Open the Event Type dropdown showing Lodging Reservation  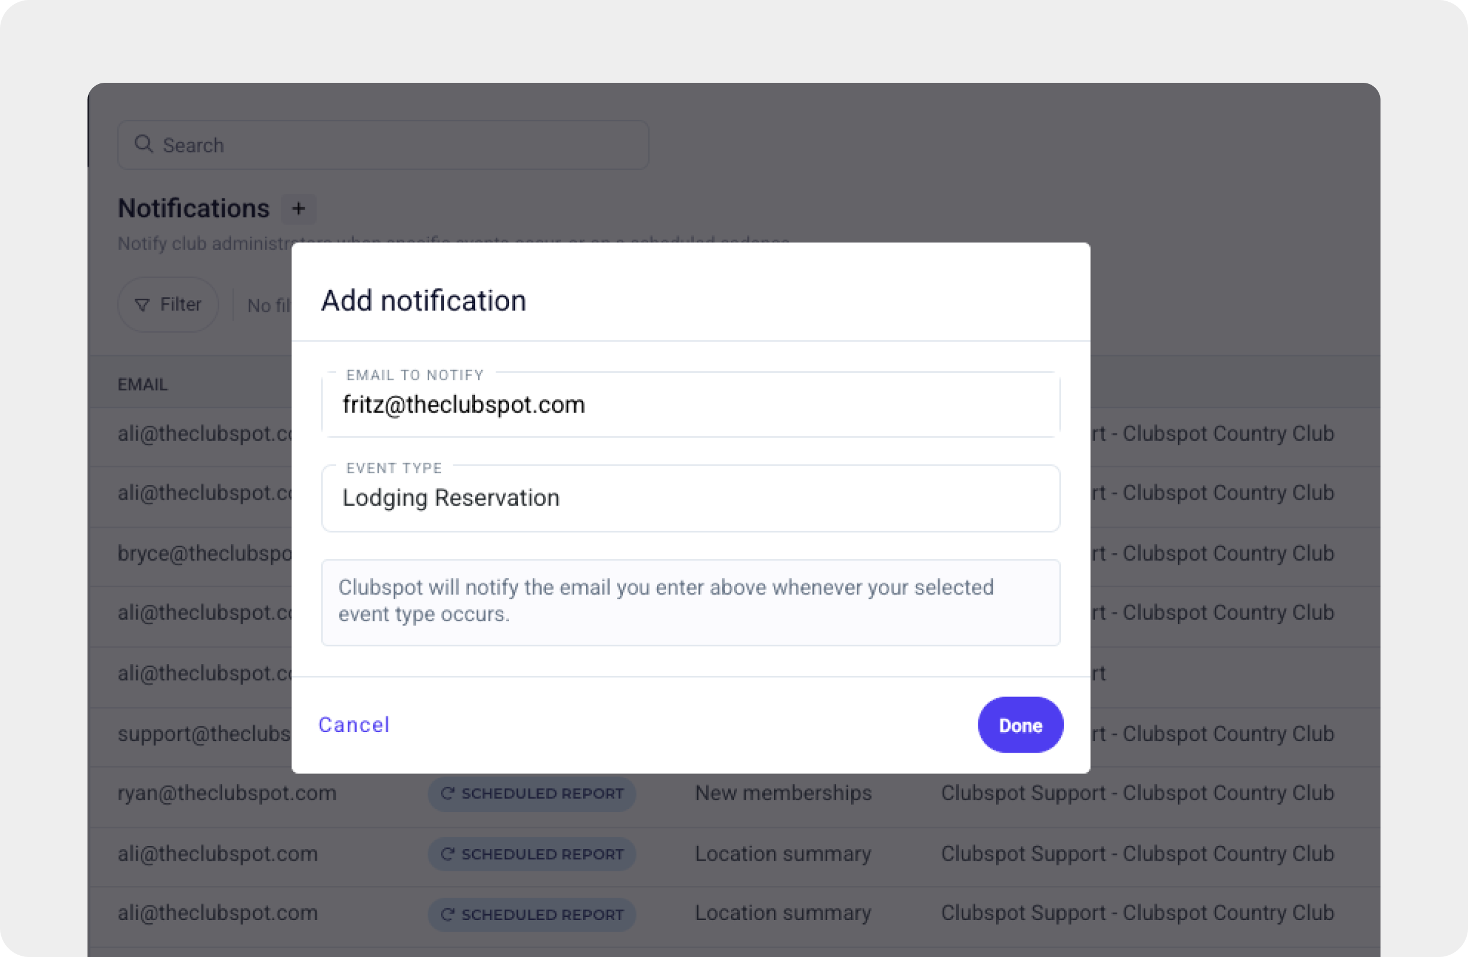click(x=691, y=498)
